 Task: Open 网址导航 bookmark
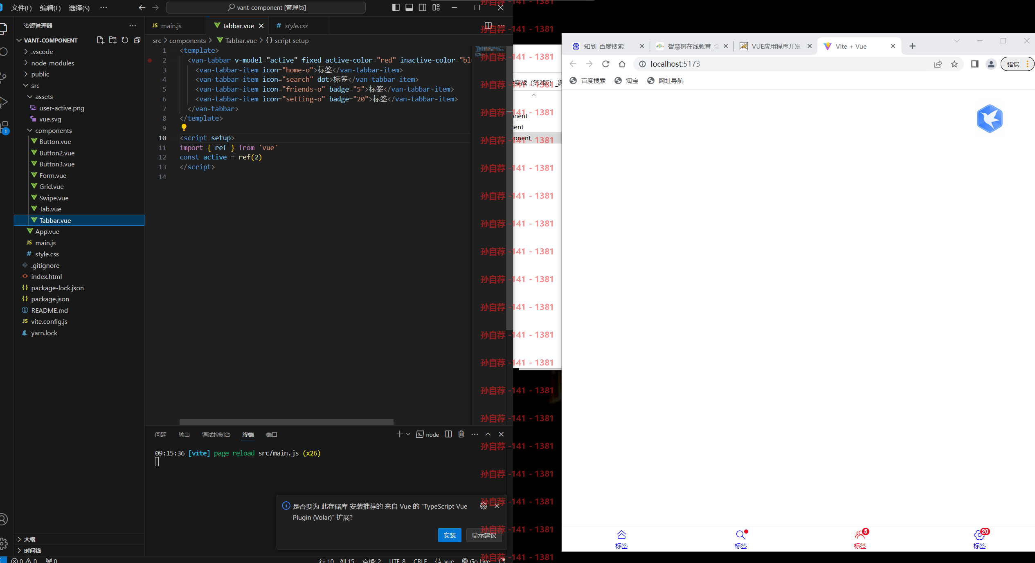(x=665, y=81)
